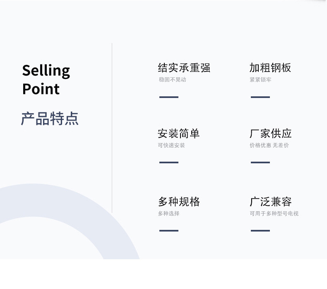Screen dimensions: 327x289
Task: Click the 稳固不晃动 subtitle
Action: click(172, 80)
